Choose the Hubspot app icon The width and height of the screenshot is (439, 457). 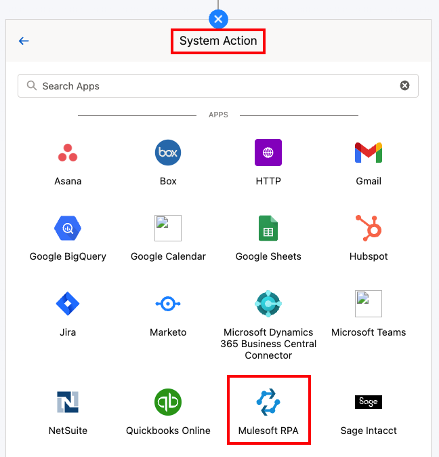point(369,228)
